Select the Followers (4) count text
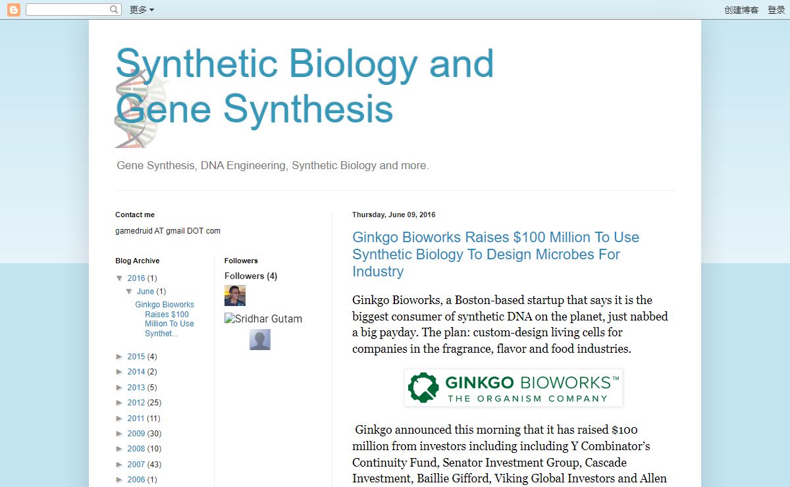790x487 pixels. [x=251, y=276]
